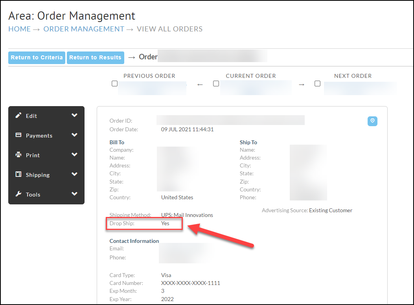This screenshot has width=414, height=305.
Task: Click the Edit pencil icon
Action: (18, 115)
